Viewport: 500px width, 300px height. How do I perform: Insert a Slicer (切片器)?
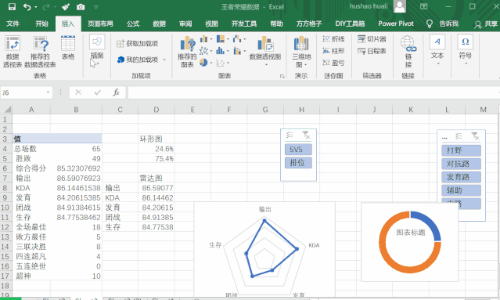point(372,39)
